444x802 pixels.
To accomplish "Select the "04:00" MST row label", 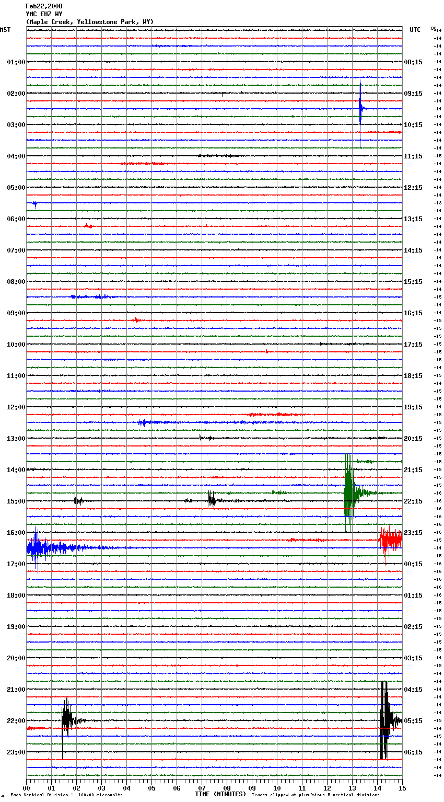I will [16, 156].
